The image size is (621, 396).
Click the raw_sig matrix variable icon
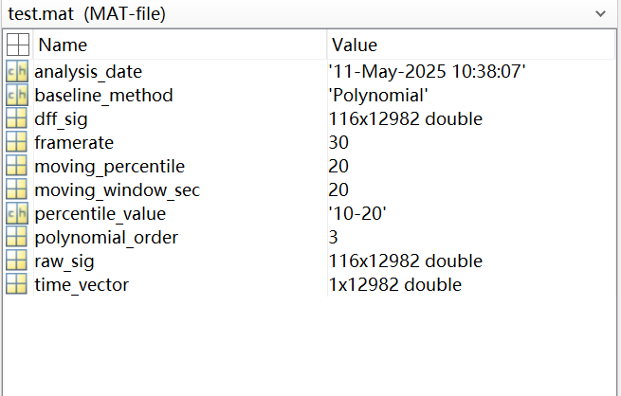pyautogui.click(x=16, y=261)
